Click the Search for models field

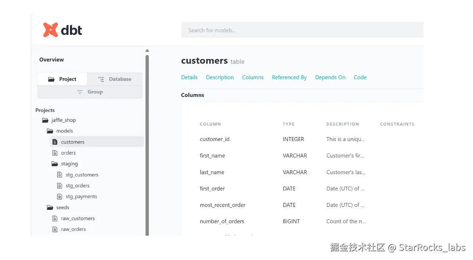(302, 30)
